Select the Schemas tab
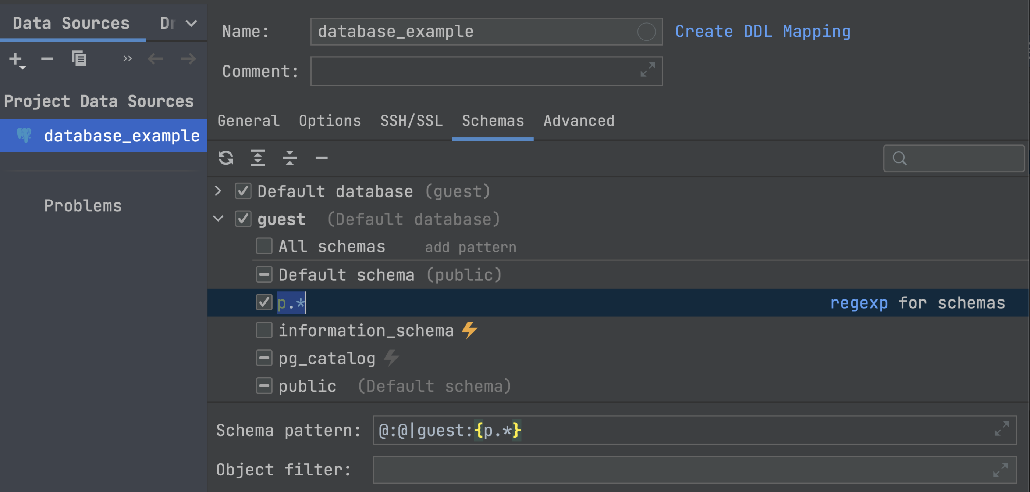This screenshot has height=492, width=1030. [493, 121]
